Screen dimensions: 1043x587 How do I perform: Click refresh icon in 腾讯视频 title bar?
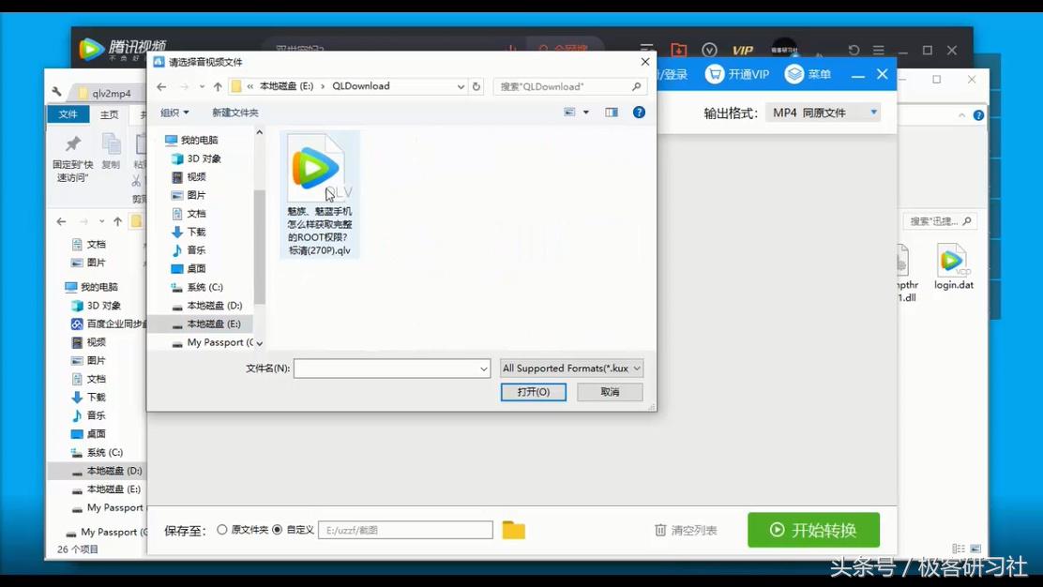pyautogui.click(x=854, y=50)
